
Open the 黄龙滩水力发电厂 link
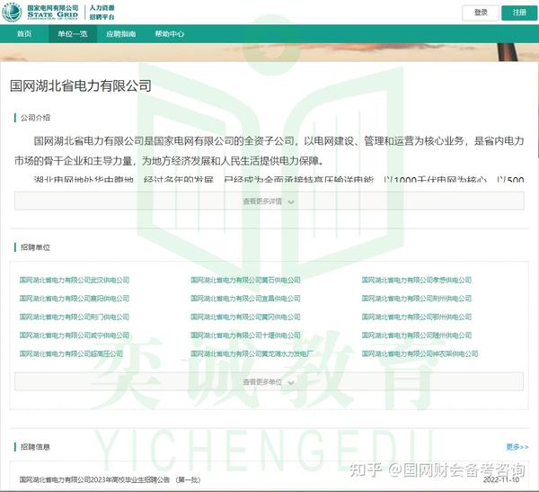252,353
